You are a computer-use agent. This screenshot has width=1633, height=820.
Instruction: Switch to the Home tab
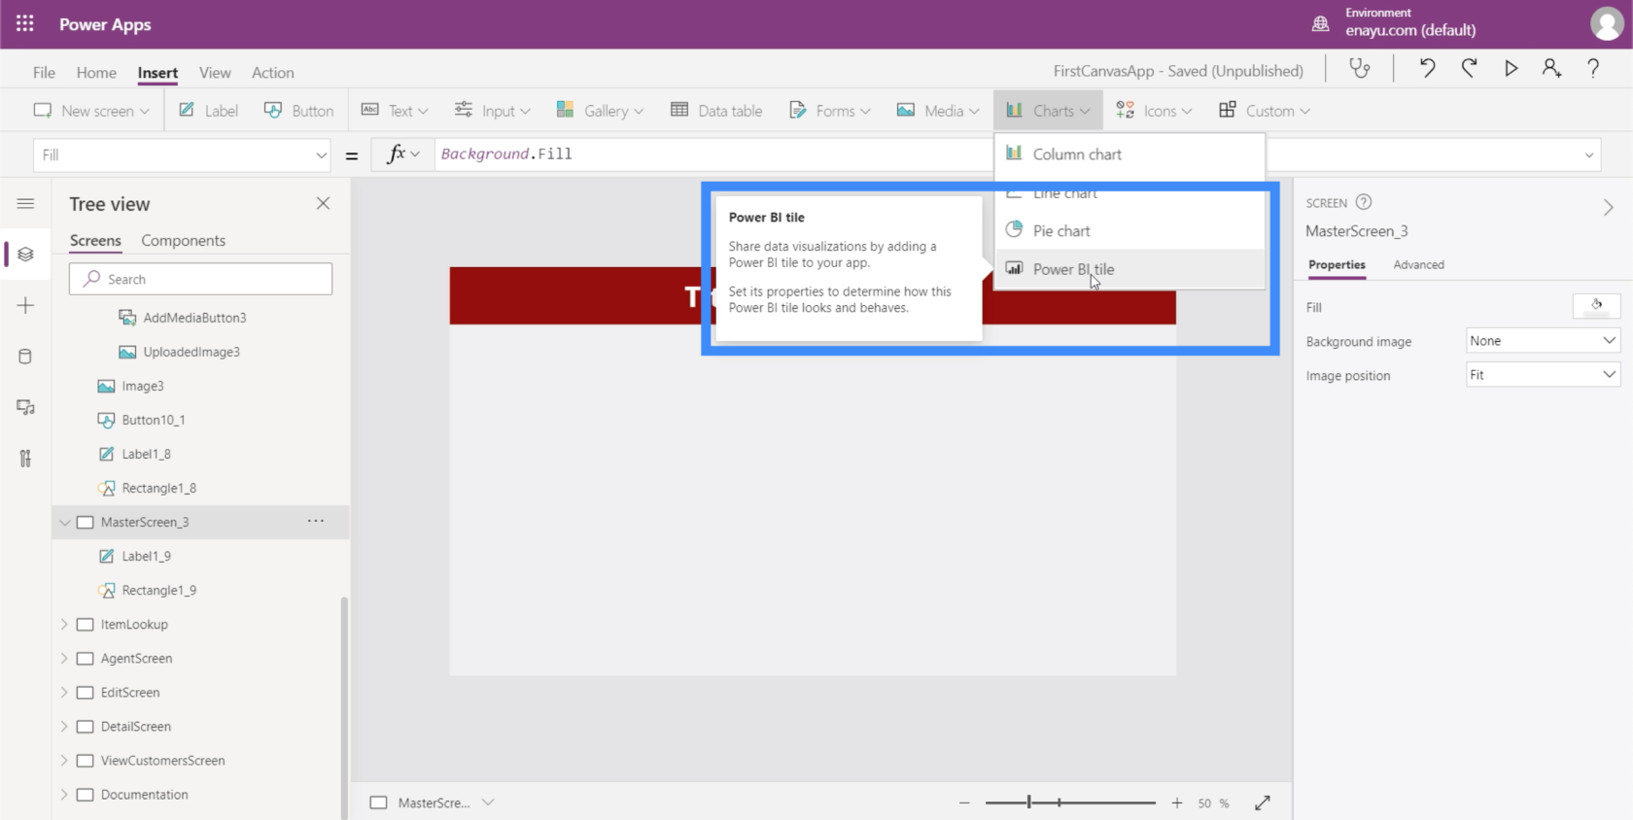coord(96,72)
